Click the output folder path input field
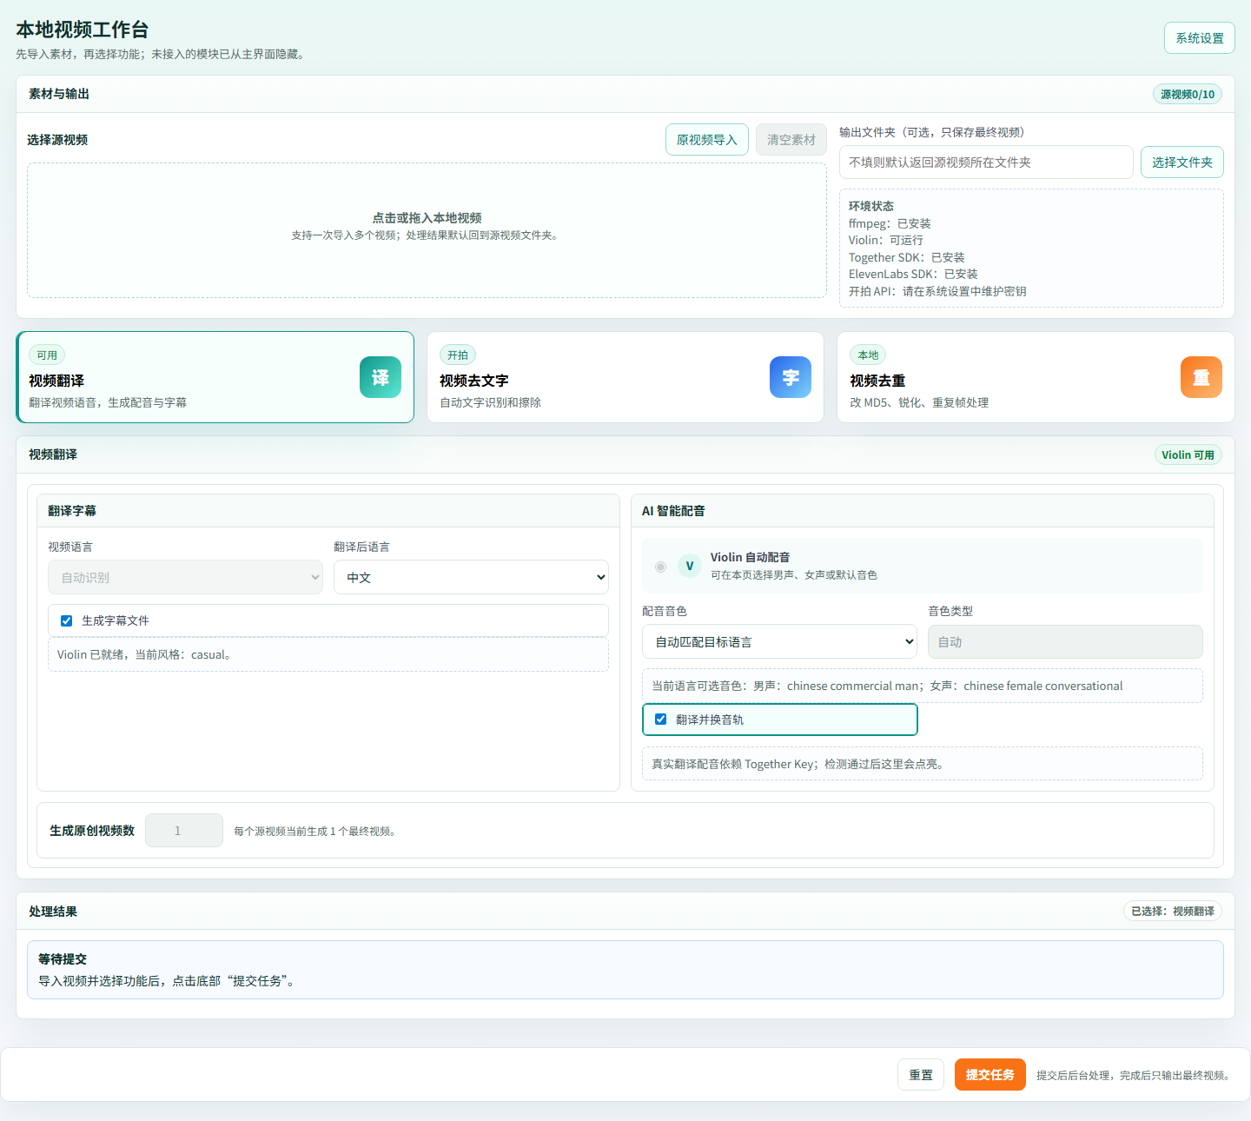 pyautogui.click(x=986, y=163)
